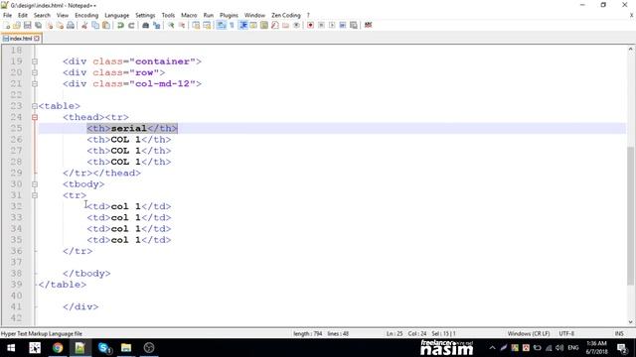Open the File menu
This screenshot has height=357, width=636.
[7, 15]
